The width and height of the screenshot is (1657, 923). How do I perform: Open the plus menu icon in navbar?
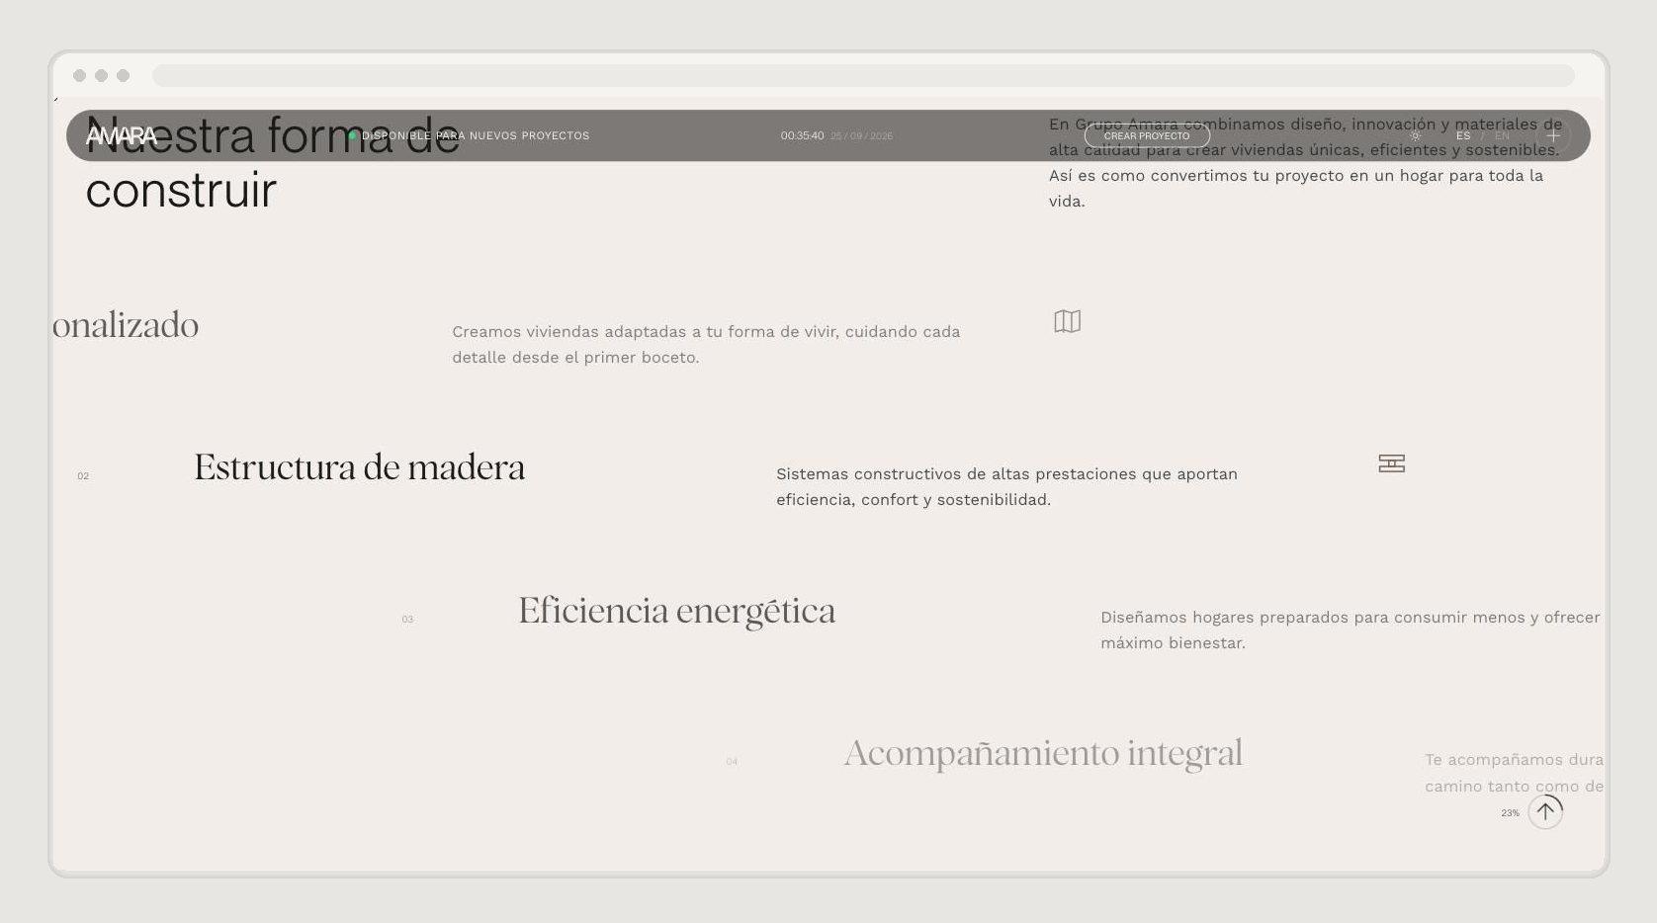pos(1553,135)
